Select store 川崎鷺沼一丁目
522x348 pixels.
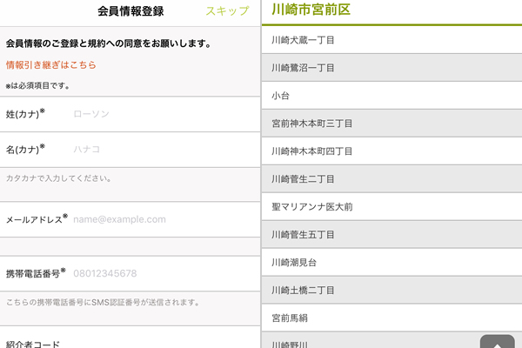[x=391, y=68]
